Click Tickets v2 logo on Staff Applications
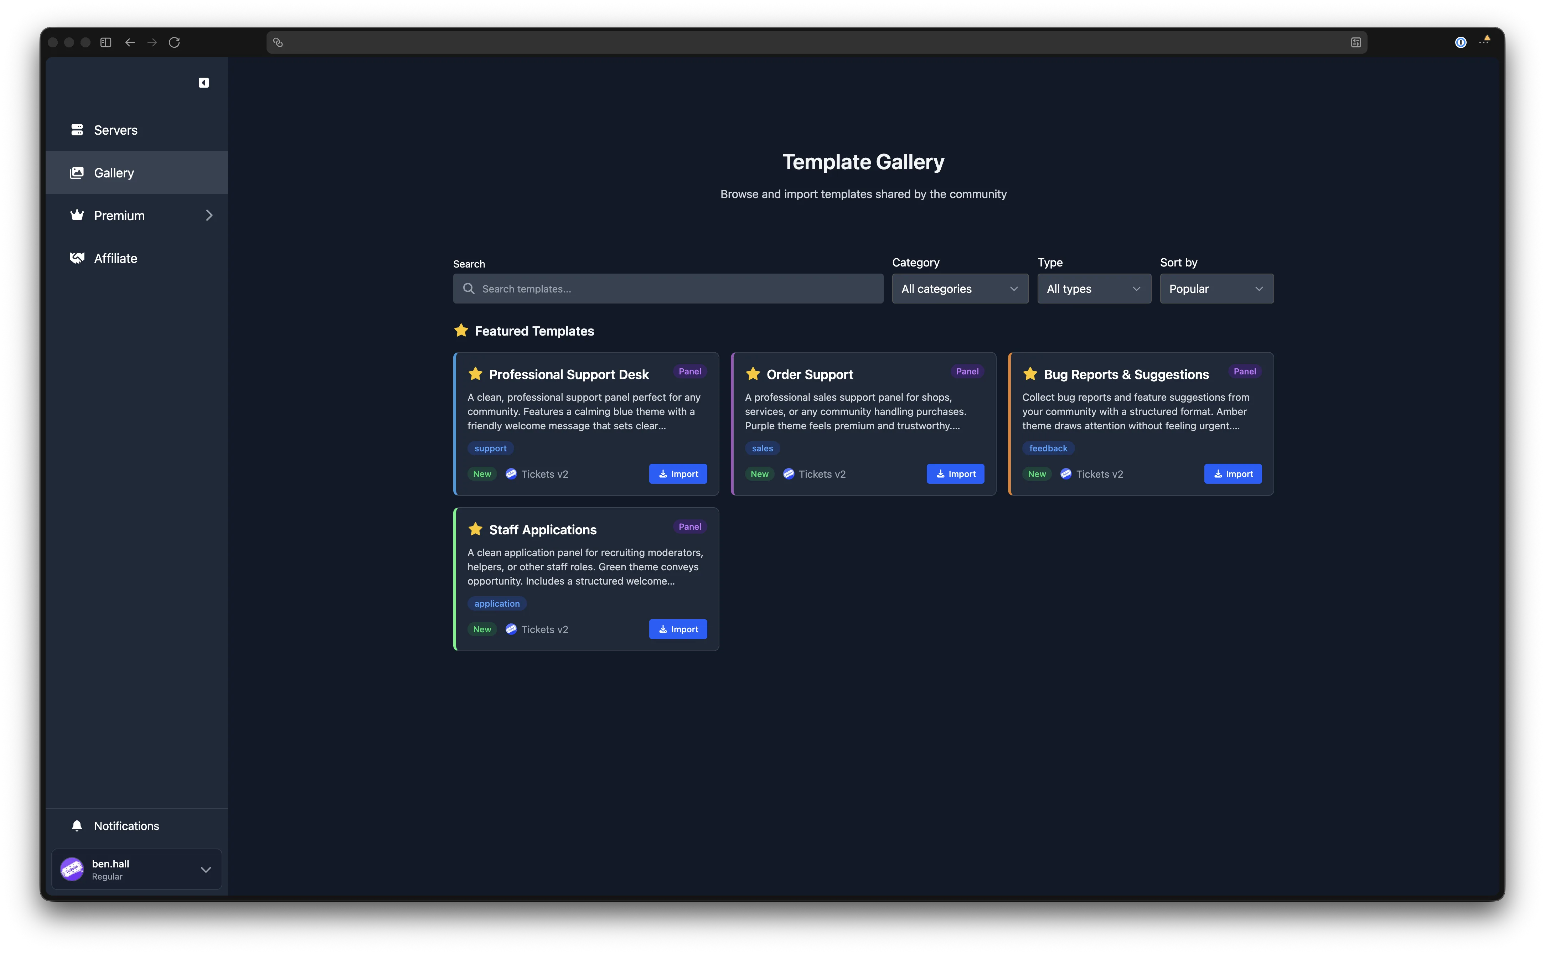Image resolution: width=1545 pixels, height=954 pixels. [511, 629]
